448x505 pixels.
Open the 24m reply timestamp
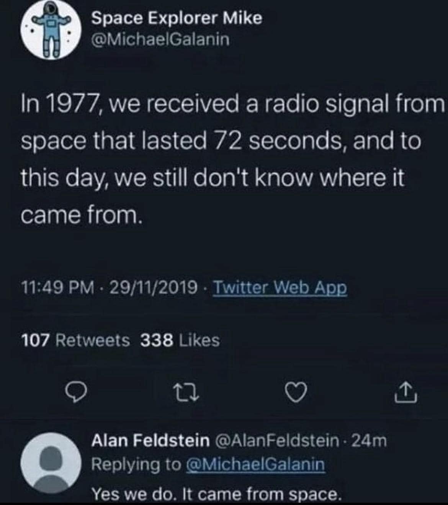(x=369, y=441)
